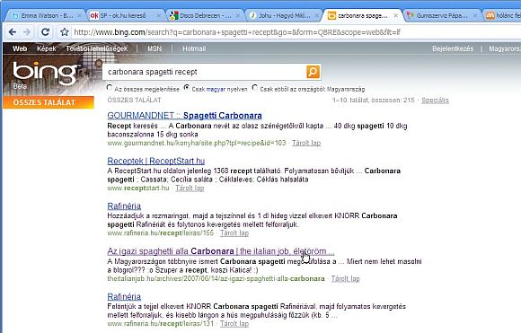Click the browser back arrow
Screen dimensions: 521x333
13,32
